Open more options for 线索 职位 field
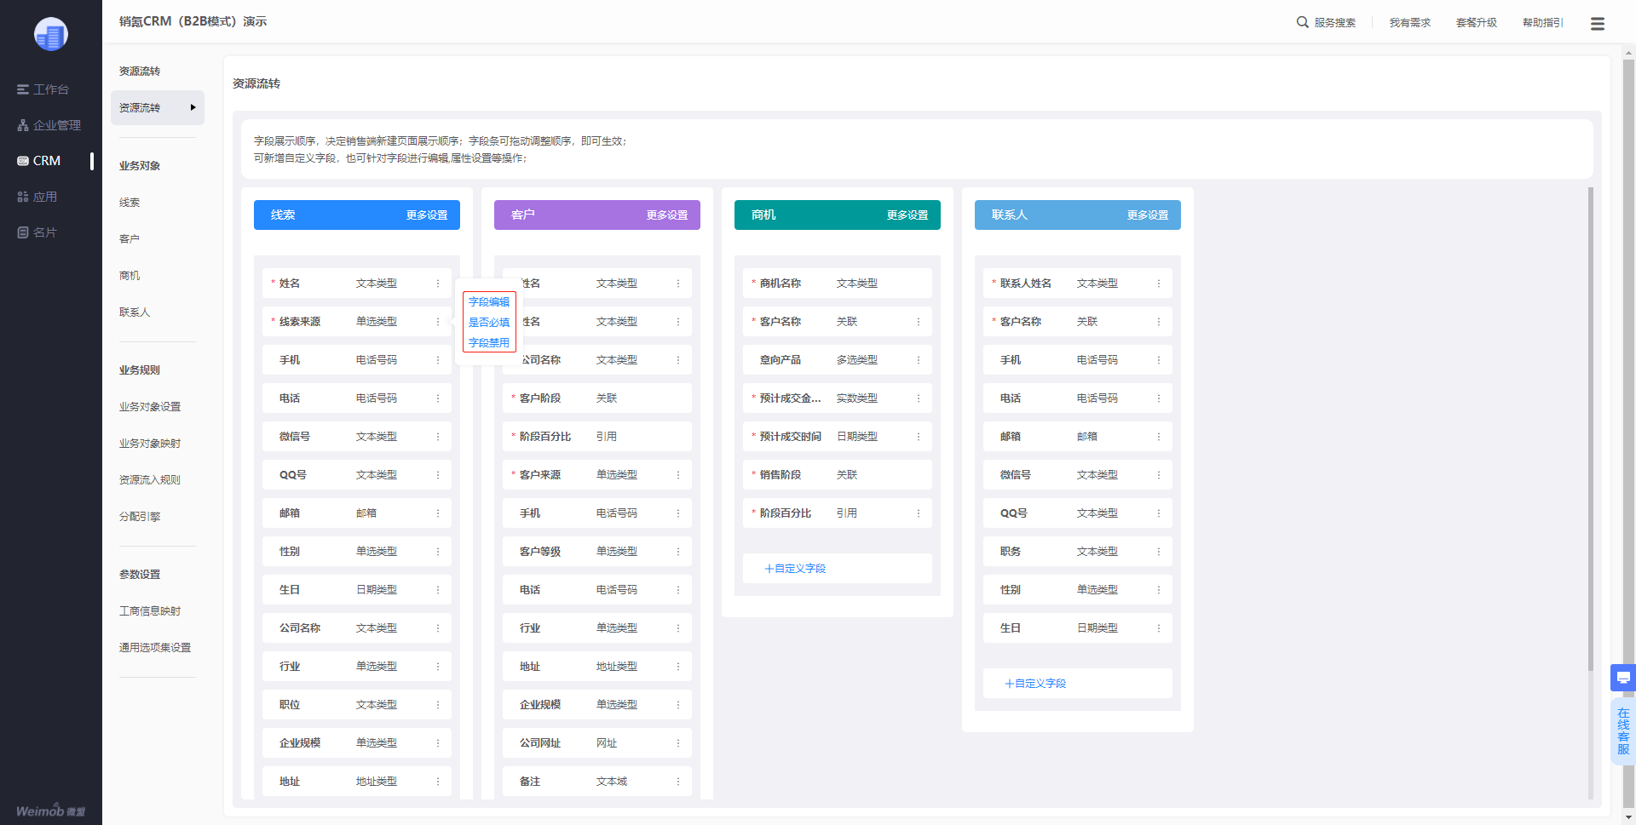Image resolution: width=1636 pixels, height=825 pixels. tap(438, 705)
